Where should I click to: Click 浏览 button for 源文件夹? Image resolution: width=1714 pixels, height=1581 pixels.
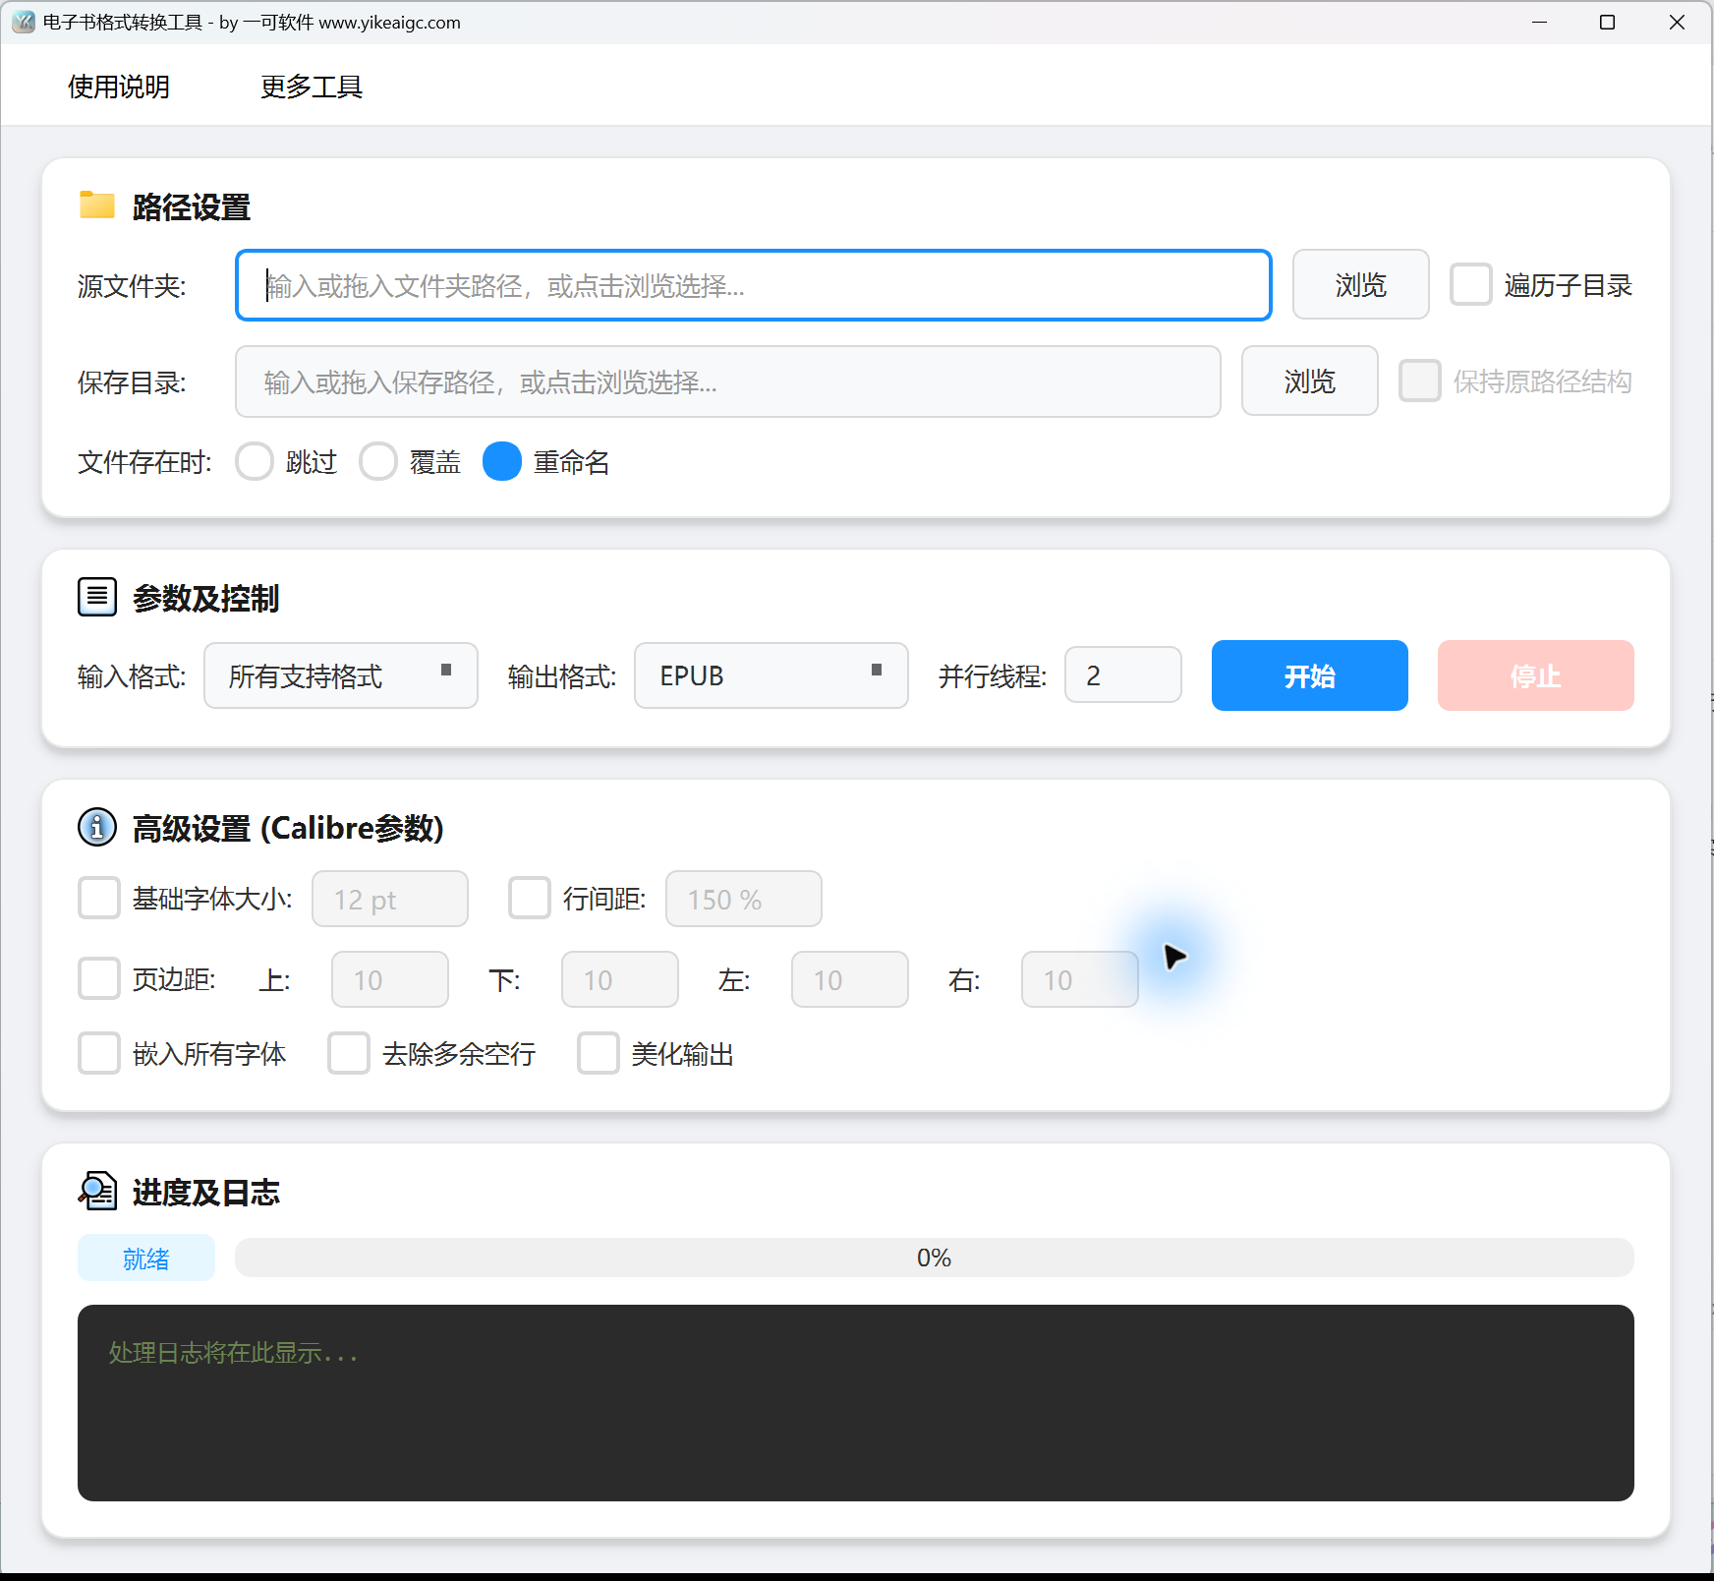pos(1360,284)
